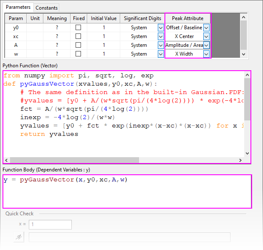Run Quick Check with the running-man icon
Image resolution: width=263 pixels, height=250 pixels.
(18, 237)
